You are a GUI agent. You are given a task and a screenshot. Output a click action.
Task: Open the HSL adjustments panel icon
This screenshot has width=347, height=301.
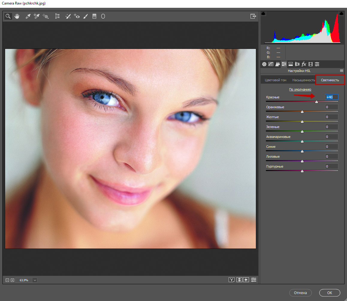coord(284,64)
